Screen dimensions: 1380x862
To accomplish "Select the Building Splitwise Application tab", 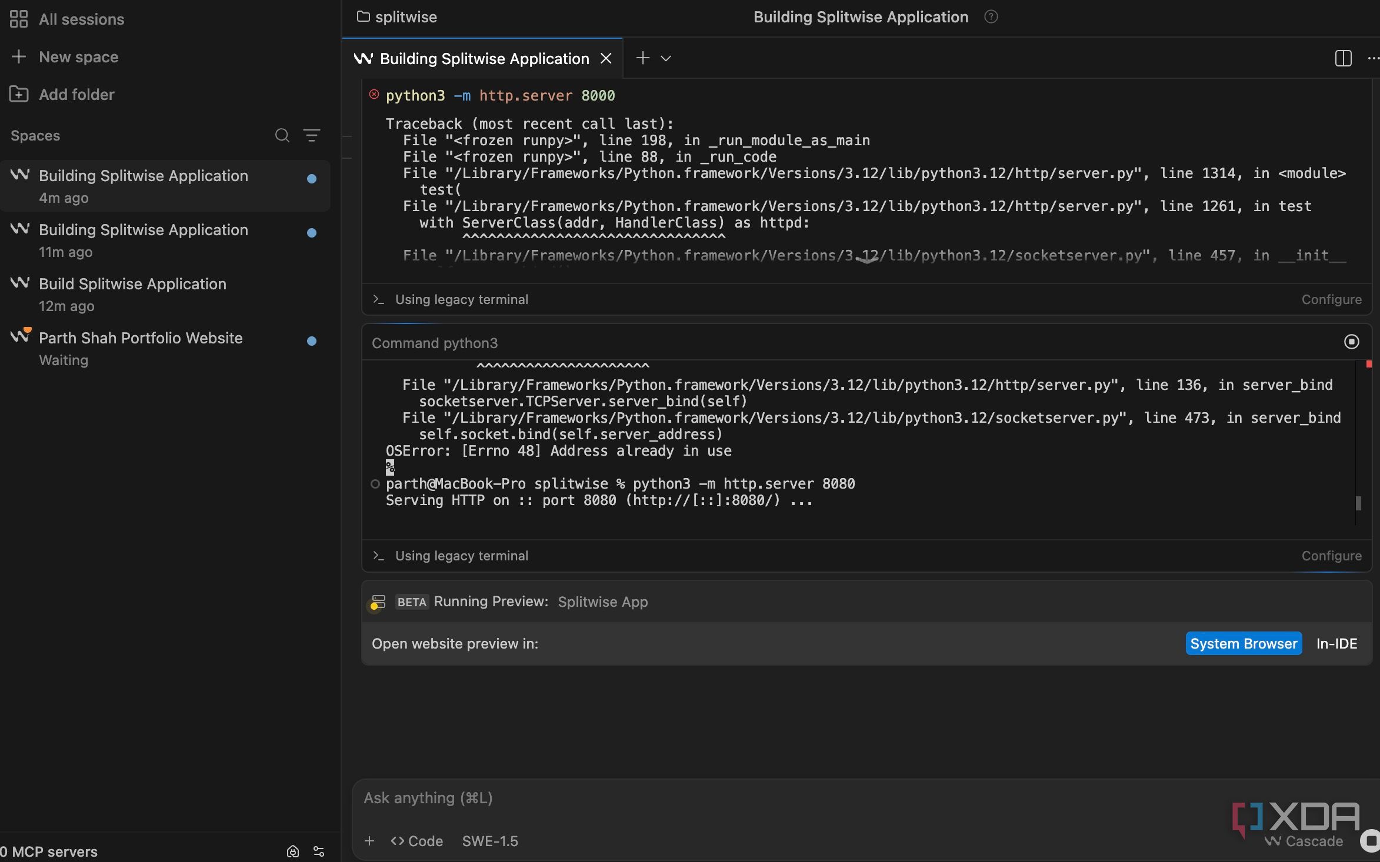I will (x=482, y=58).
